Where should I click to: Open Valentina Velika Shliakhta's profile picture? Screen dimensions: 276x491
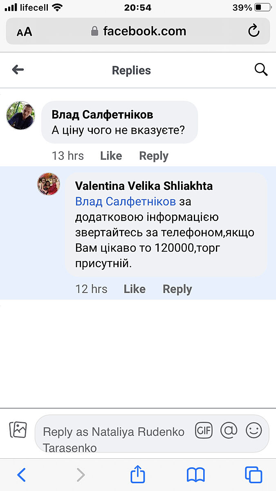(x=49, y=184)
